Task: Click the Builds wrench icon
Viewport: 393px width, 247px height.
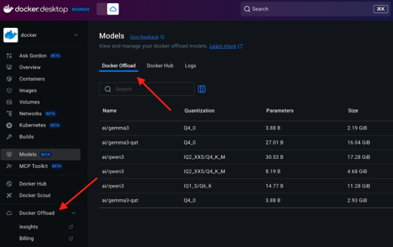Action: tap(9, 137)
